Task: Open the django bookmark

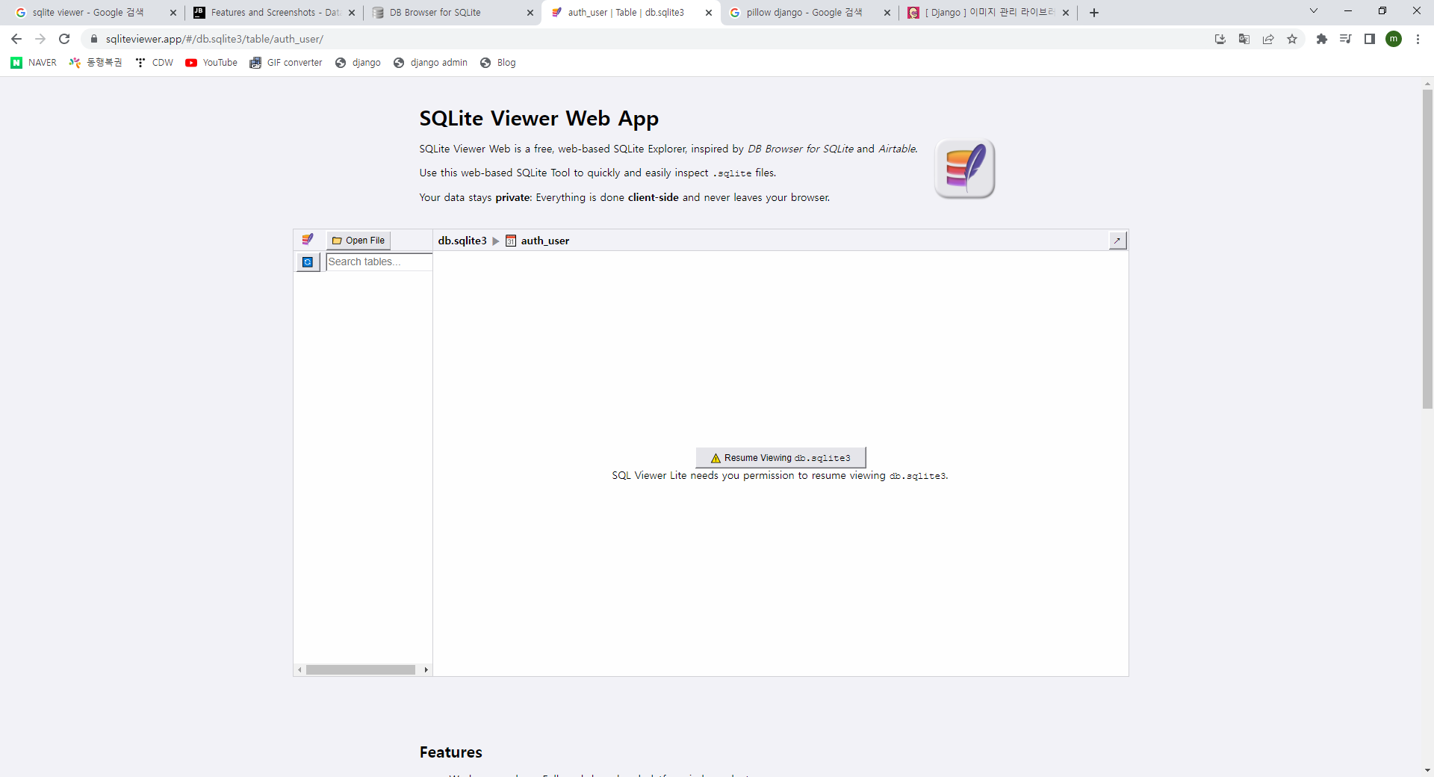Action: [x=358, y=63]
